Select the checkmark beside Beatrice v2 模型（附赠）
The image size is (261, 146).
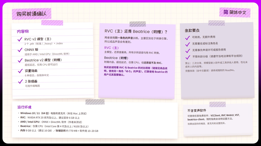pos(20,60)
